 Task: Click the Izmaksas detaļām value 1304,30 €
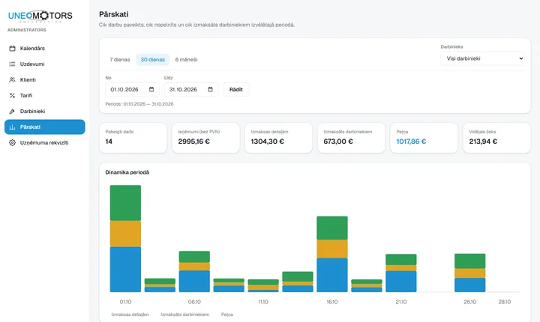click(267, 142)
